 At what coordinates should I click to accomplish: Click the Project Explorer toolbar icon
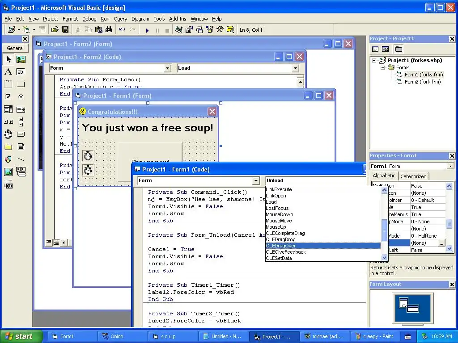179,29
